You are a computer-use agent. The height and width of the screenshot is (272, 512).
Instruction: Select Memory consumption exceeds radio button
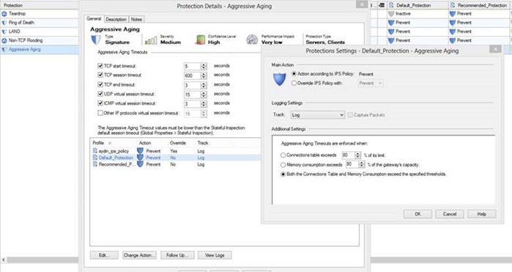[283, 165]
